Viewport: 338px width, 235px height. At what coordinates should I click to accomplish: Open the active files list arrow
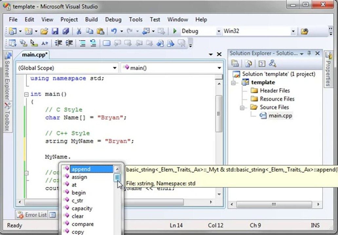click(211, 55)
